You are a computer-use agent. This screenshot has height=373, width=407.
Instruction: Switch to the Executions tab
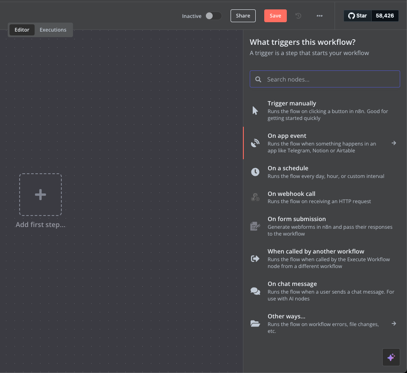pos(53,30)
